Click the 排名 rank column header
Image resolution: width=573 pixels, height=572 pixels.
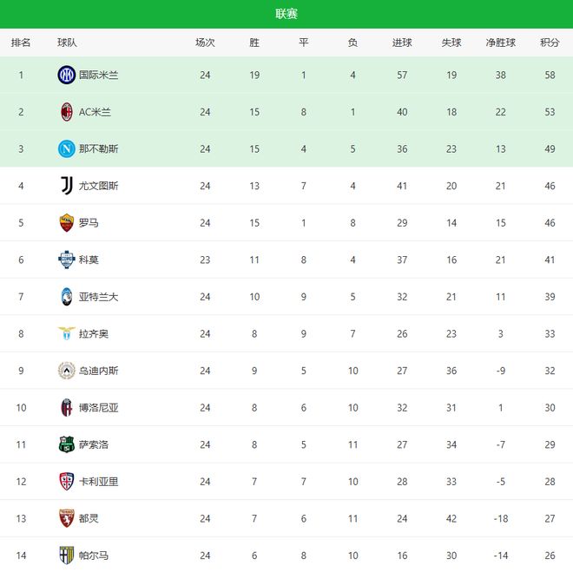[21, 43]
